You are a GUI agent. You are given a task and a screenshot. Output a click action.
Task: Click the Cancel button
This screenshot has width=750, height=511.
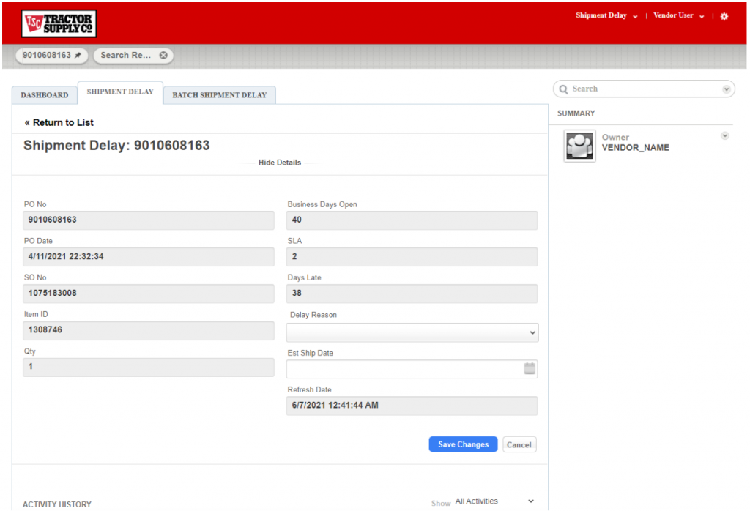pyautogui.click(x=519, y=444)
